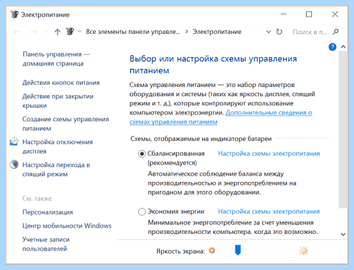Image resolution: width=354 pixels, height=270 pixels.
Task: Close the Электропитание window
Action: click(x=335, y=14)
